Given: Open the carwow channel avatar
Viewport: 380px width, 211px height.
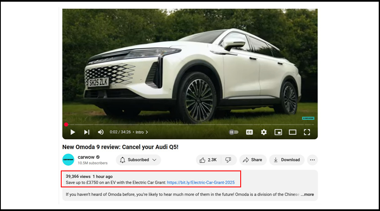Looking at the screenshot, I should pyautogui.click(x=68, y=160).
